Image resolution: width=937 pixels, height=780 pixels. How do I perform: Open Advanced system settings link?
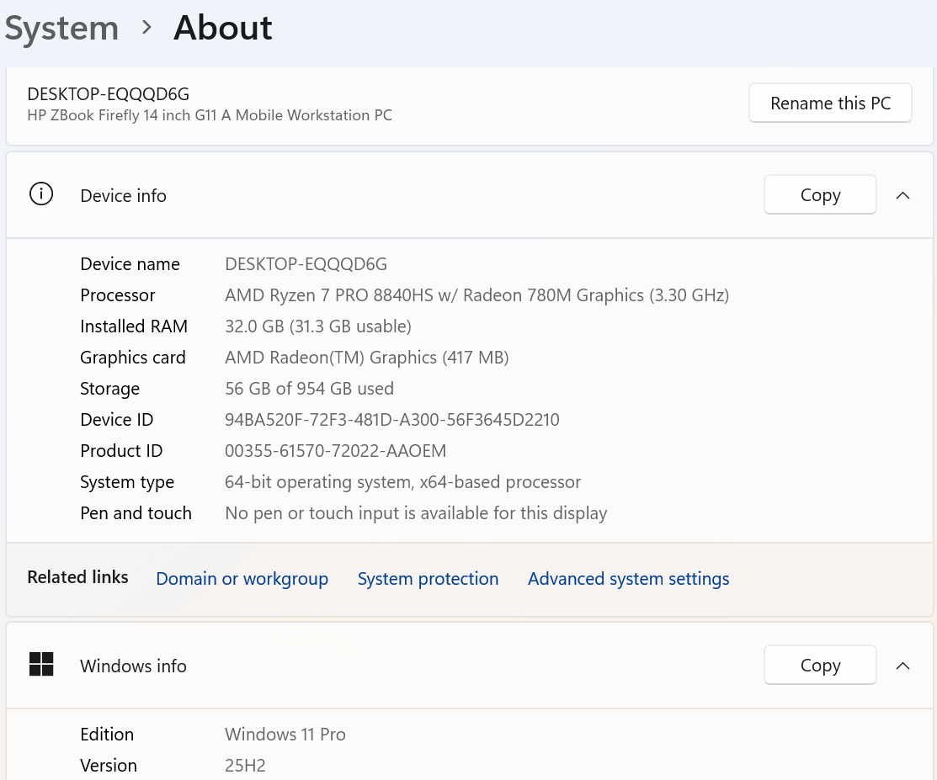[628, 578]
